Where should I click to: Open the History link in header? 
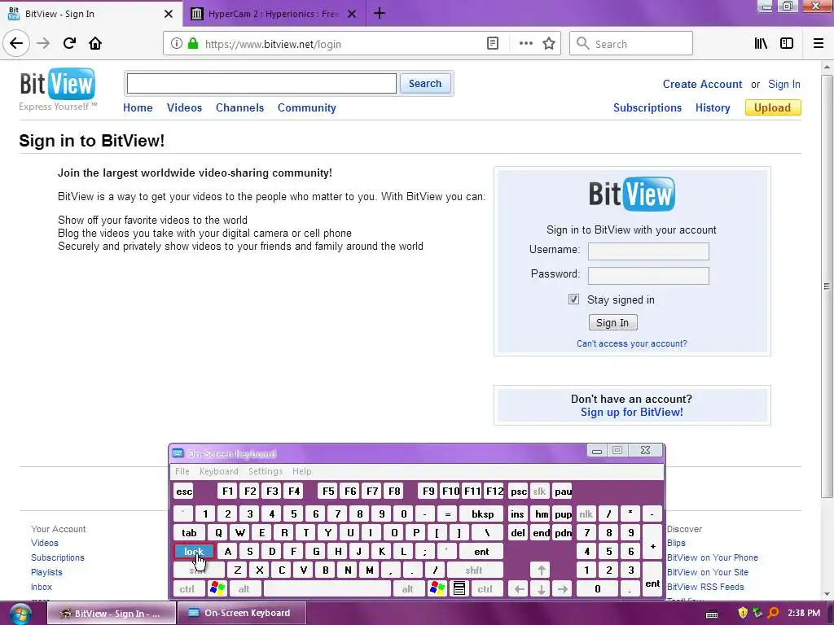pos(713,108)
